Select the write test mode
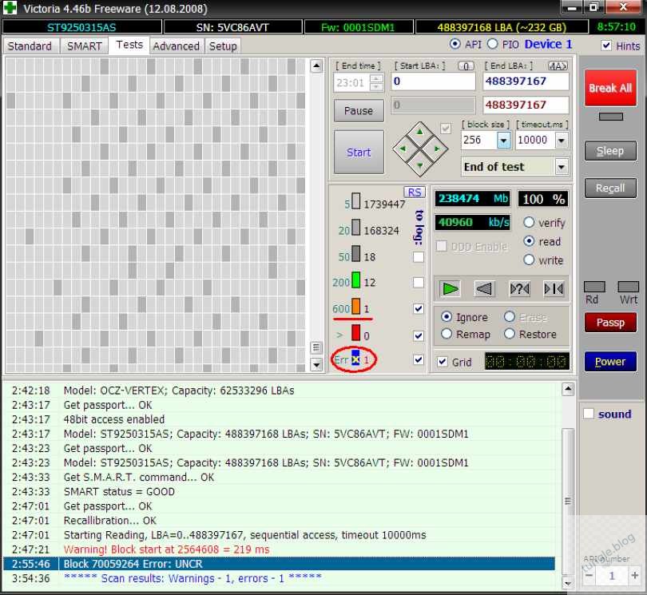This screenshot has height=595, width=647. coord(529,260)
